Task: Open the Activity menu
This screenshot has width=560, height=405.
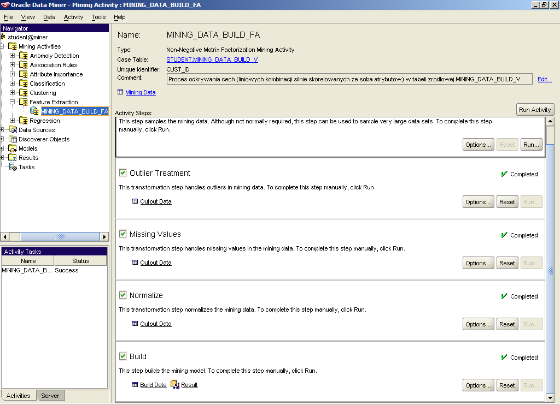Action: pos(73,17)
